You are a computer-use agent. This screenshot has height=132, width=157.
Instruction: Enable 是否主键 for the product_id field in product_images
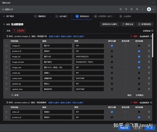pos(112,51)
